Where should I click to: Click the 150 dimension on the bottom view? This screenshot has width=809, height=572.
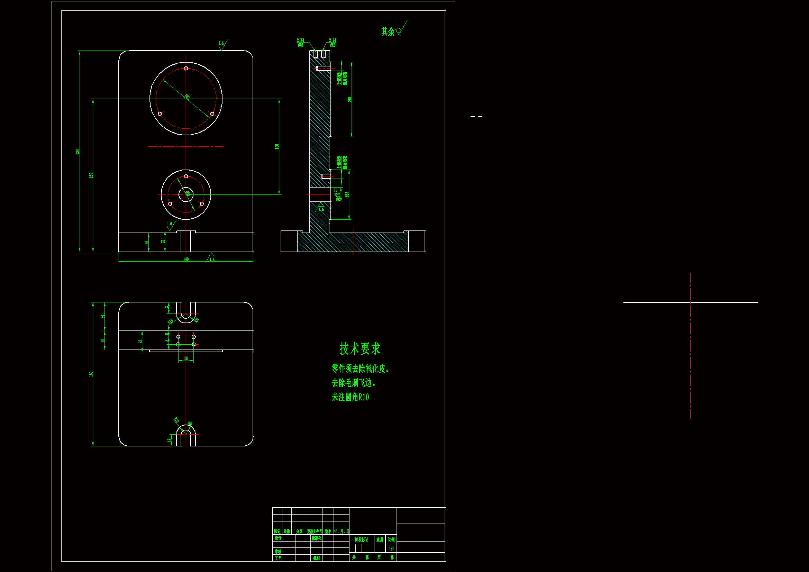(91, 374)
